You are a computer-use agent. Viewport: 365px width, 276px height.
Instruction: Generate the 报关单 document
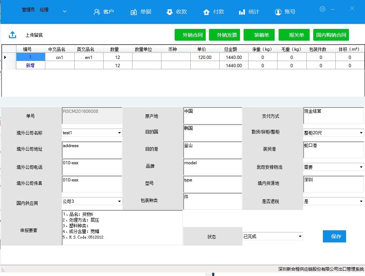click(x=294, y=35)
